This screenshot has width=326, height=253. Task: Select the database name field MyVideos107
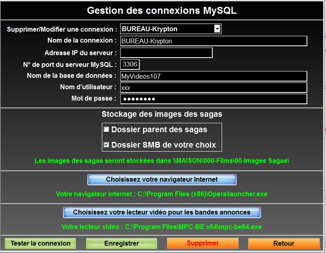click(214, 76)
